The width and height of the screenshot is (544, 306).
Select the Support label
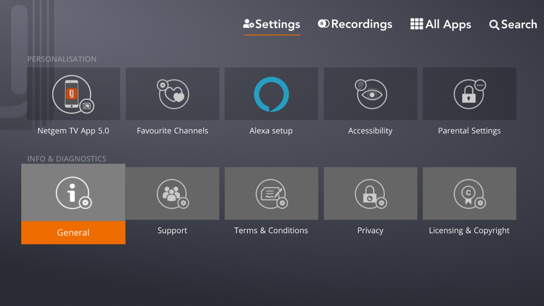[172, 231]
